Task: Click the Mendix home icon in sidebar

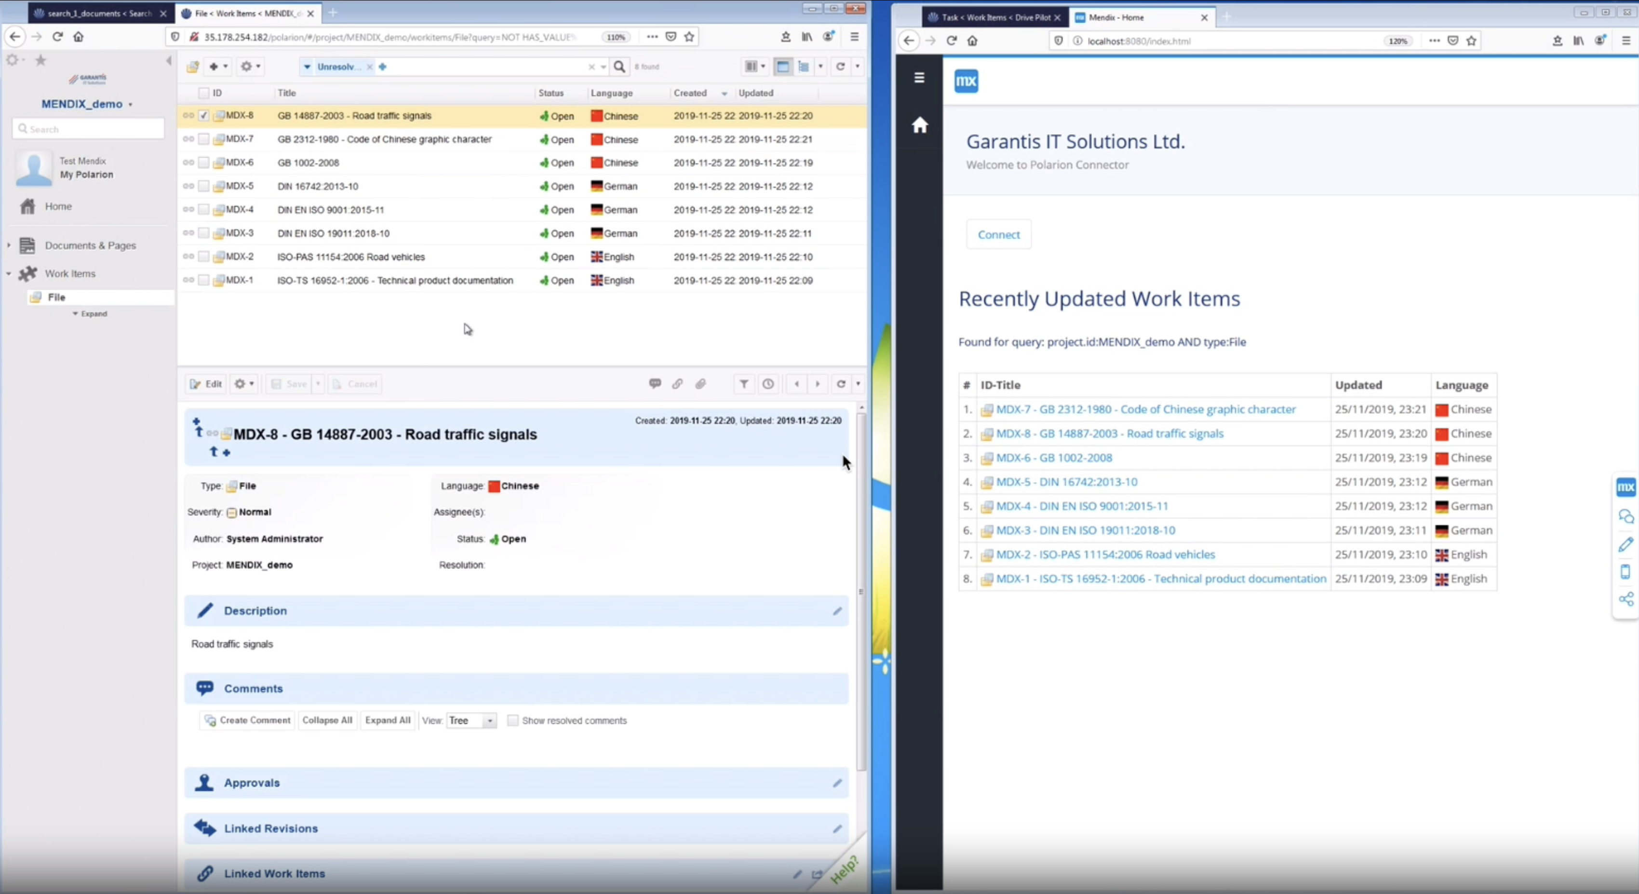Action: click(x=919, y=125)
